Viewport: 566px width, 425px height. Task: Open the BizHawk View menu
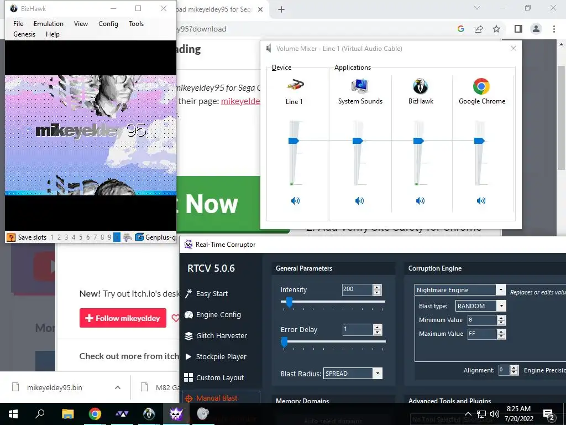pyautogui.click(x=81, y=23)
